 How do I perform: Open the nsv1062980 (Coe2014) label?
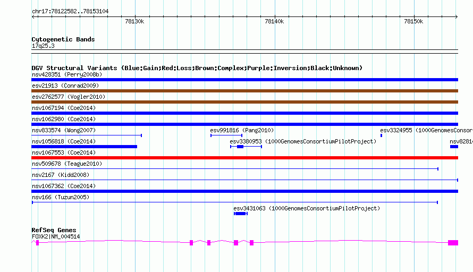(x=64, y=119)
